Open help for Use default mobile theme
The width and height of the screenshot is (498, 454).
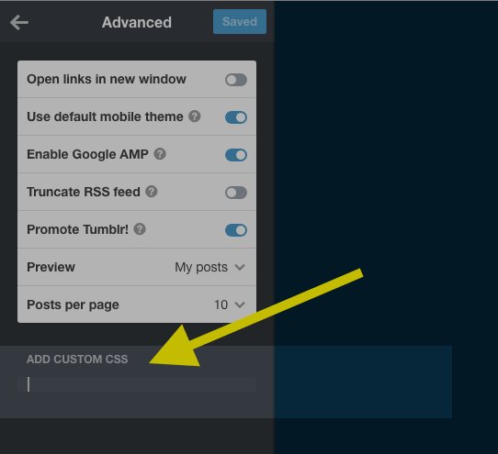coord(195,116)
